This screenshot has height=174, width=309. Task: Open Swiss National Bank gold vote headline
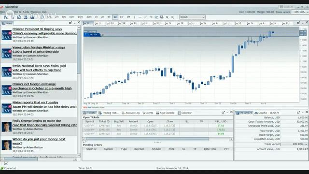coord(39,68)
